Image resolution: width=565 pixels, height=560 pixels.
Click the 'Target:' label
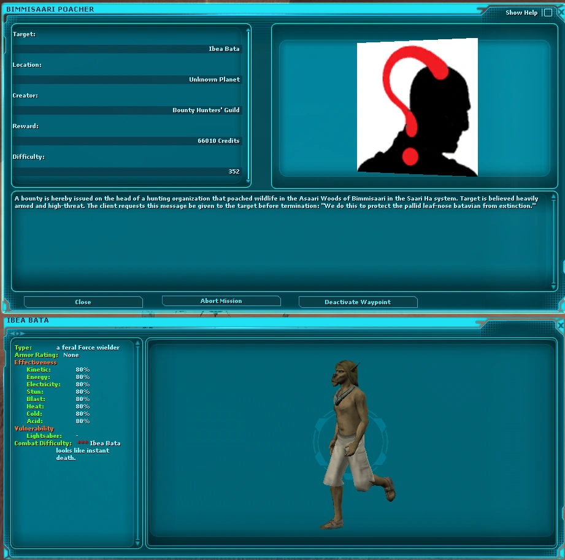[24, 34]
